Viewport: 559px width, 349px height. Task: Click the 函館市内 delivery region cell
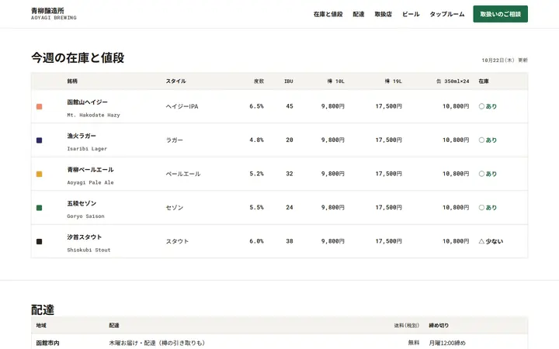click(48, 343)
